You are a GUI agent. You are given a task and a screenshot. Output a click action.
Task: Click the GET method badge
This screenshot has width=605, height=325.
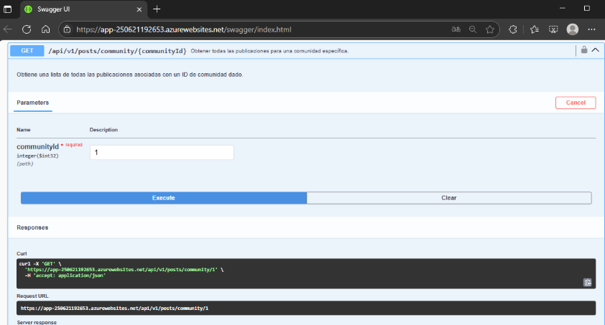27,51
